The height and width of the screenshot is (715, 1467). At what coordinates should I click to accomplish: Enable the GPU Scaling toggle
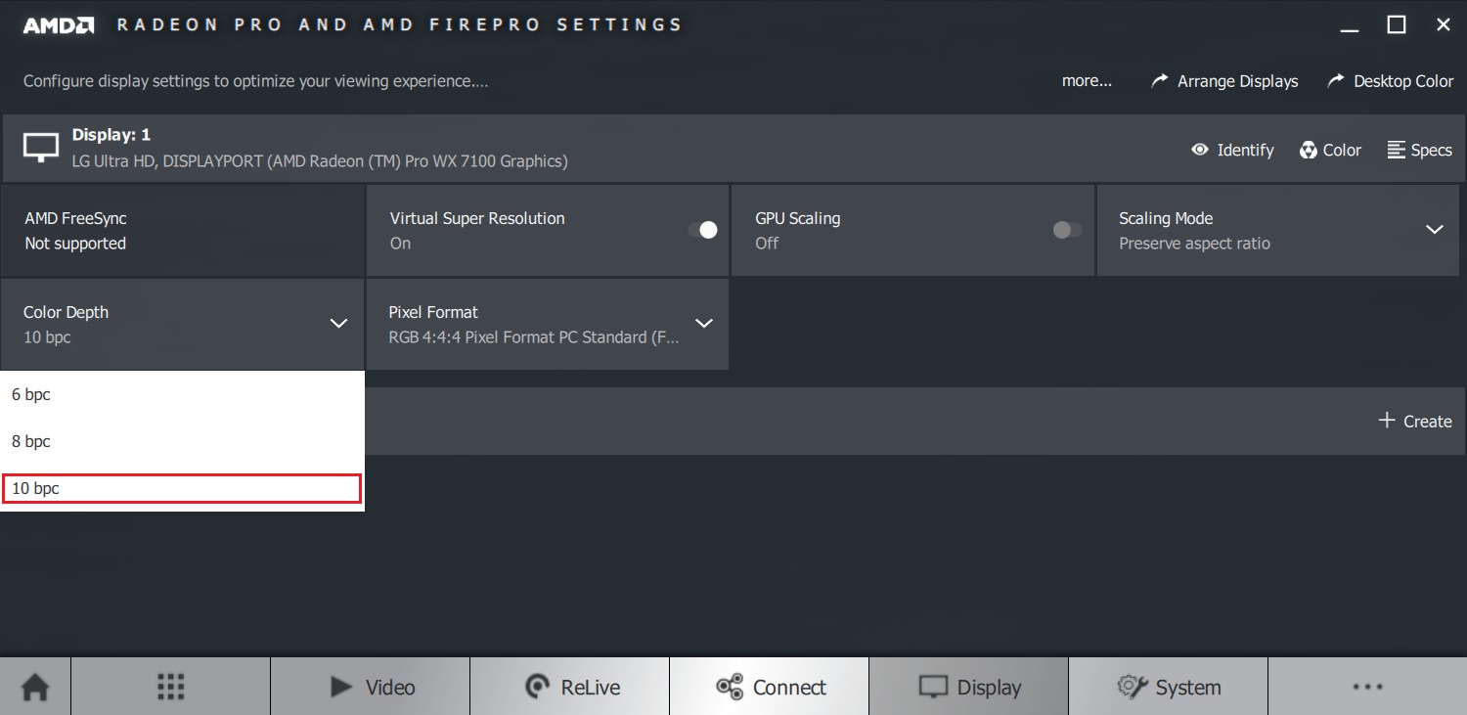coord(1067,230)
